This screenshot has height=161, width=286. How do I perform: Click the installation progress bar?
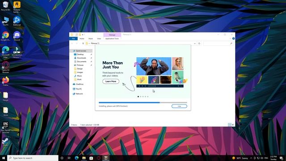tap(143, 102)
